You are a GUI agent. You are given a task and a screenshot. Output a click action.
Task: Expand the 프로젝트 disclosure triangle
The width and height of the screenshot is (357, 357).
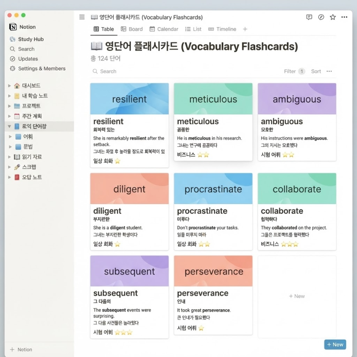click(x=9, y=106)
